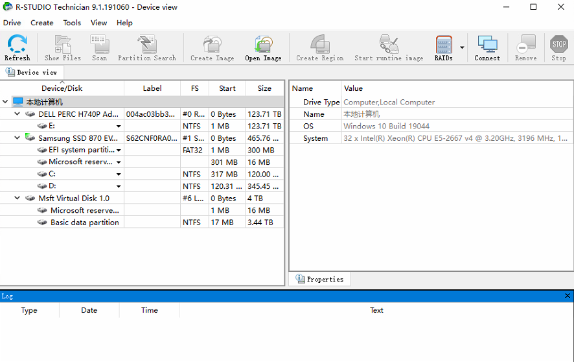This screenshot has width=574, height=362.
Task: Select the C: partition icon
Action: (42, 174)
